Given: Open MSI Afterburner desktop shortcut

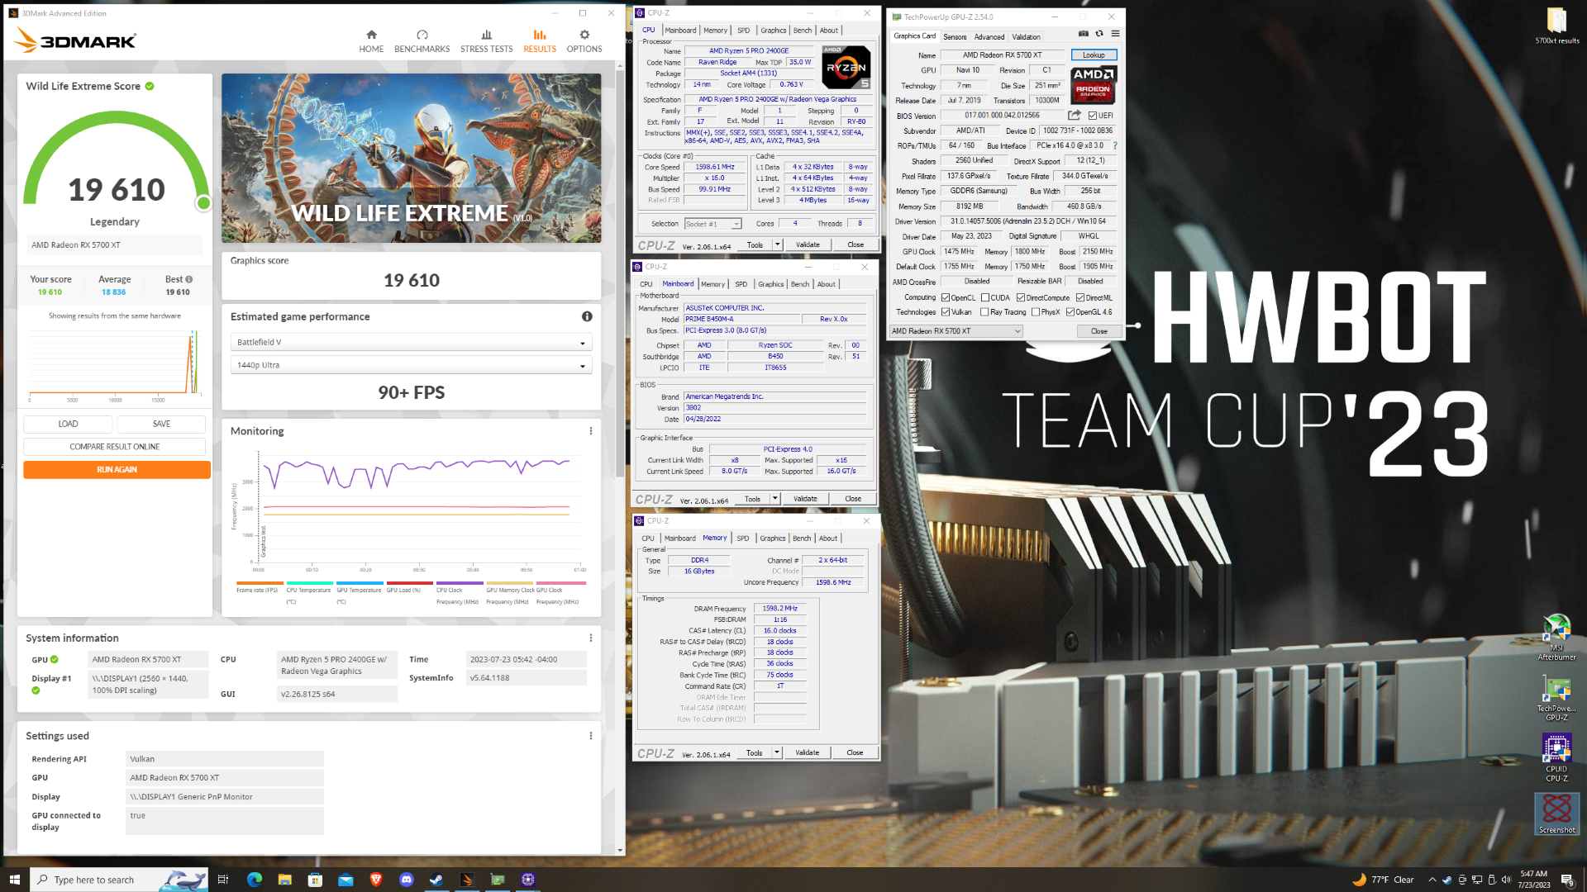Looking at the screenshot, I should [x=1556, y=637].
